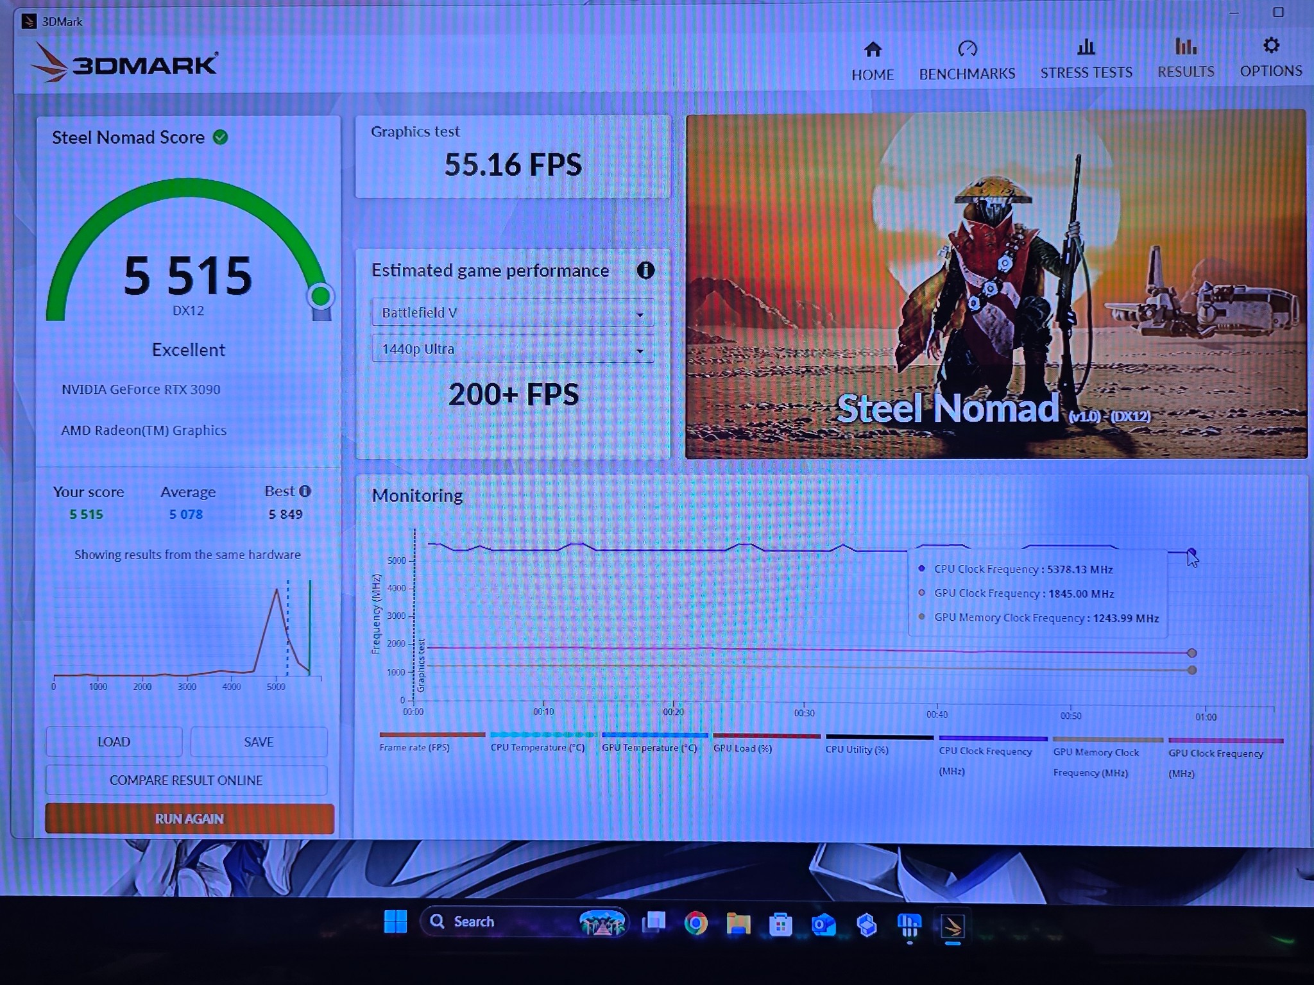
Task: Click the GPU Memory Clock Frequency 1243.99 MHz tooltip line
Action: (1039, 618)
